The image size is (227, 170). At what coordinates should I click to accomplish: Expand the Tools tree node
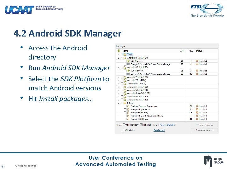119,55
